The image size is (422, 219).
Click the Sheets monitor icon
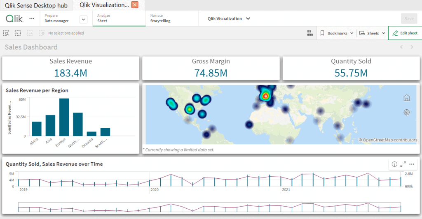[x=362, y=33]
